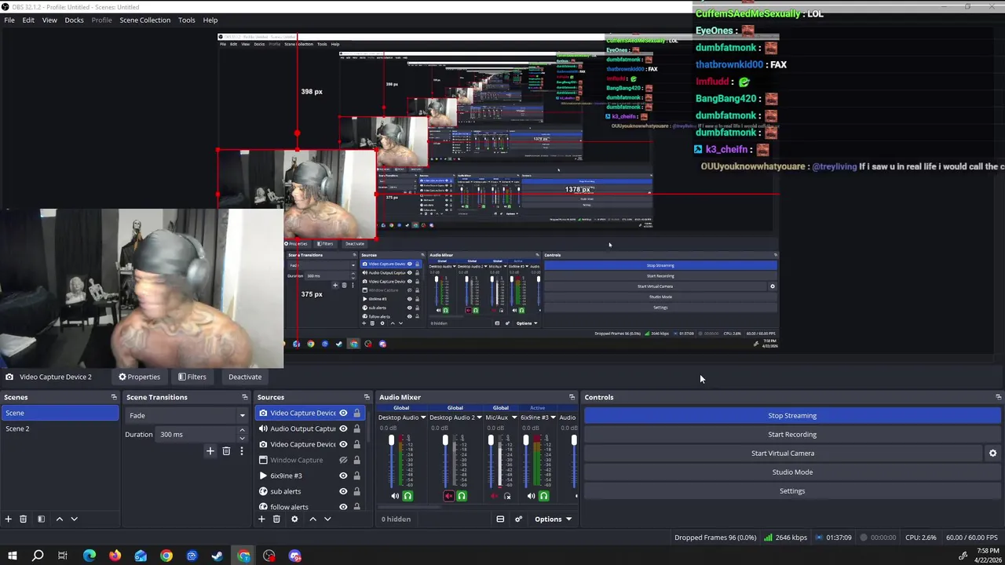Viewport: 1005px width, 565px height.
Task: Open scene filters icon in Scenes toolbar
Action: click(x=41, y=519)
